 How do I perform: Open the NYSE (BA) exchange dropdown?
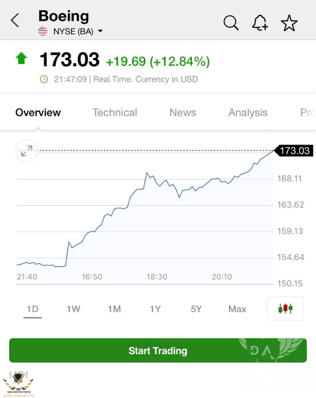[78, 31]
